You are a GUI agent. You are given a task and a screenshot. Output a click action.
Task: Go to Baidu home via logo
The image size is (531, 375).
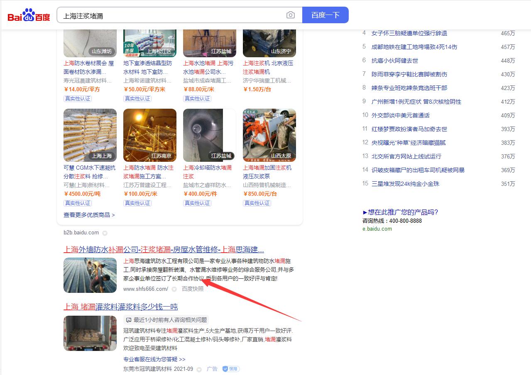click(29, 15)
